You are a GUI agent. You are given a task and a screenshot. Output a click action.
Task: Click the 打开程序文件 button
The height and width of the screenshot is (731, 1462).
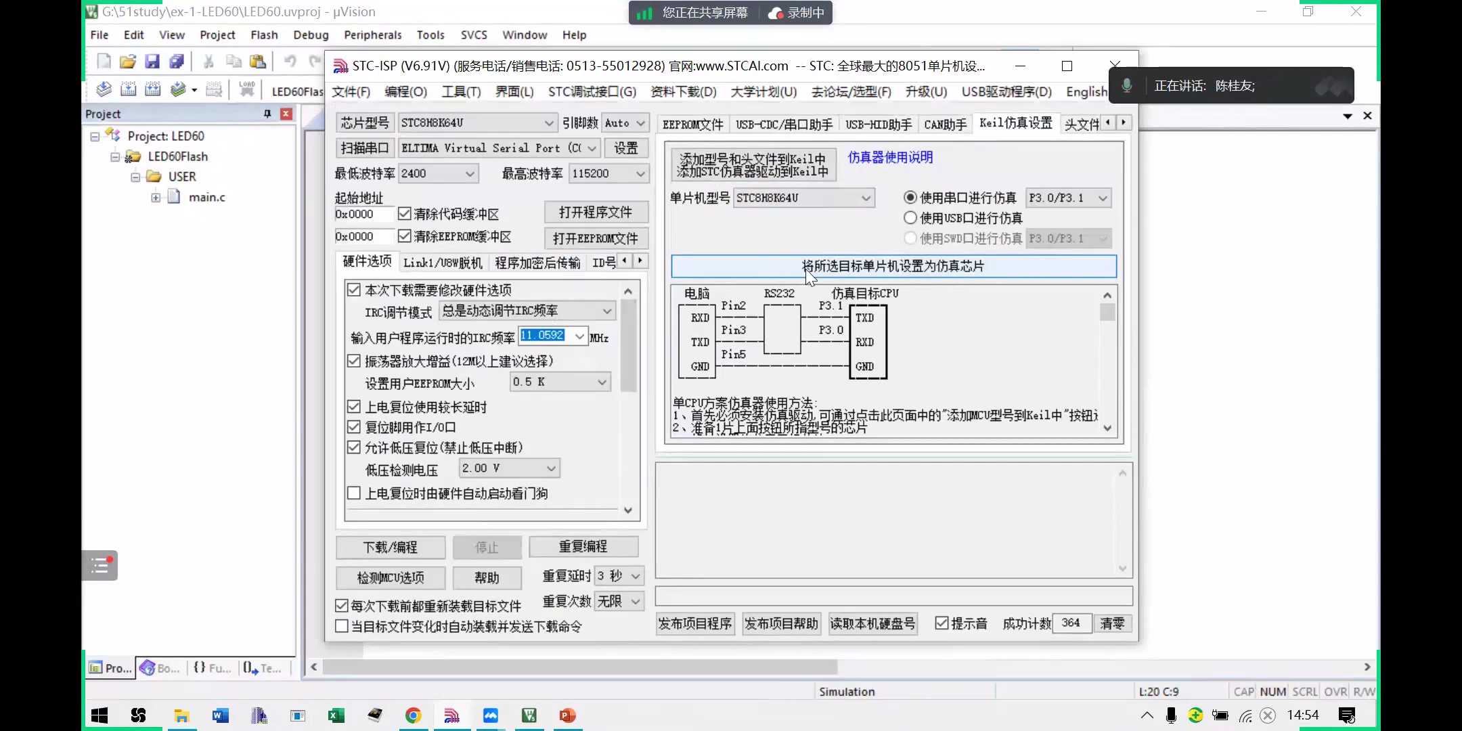coord(596,213)
